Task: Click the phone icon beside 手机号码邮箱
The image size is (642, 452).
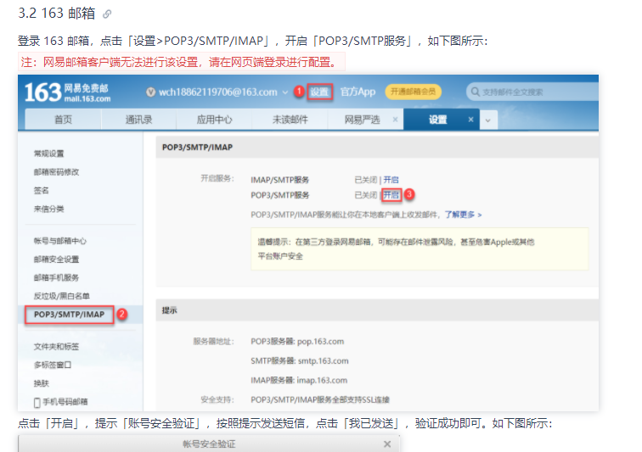Action: point(37,403)
